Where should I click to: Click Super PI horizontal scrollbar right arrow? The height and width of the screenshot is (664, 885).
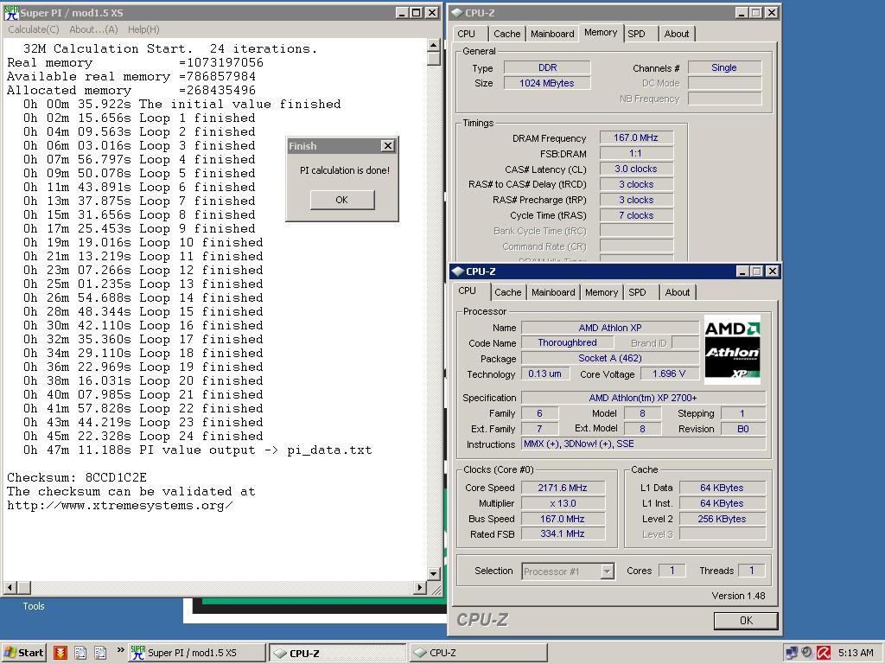[419, 588]
